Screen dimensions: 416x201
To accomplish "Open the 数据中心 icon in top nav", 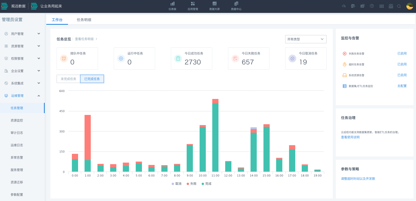I will click(x=236, y=4).
